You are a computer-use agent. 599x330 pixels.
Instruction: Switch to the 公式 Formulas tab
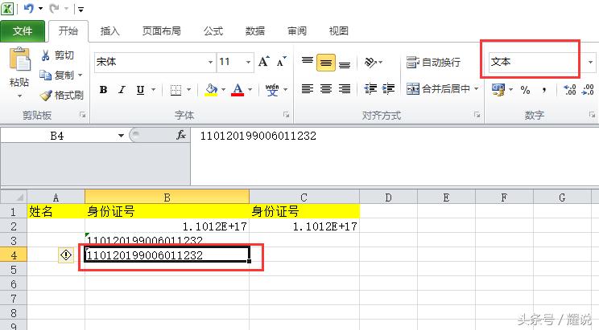(213, 31)
